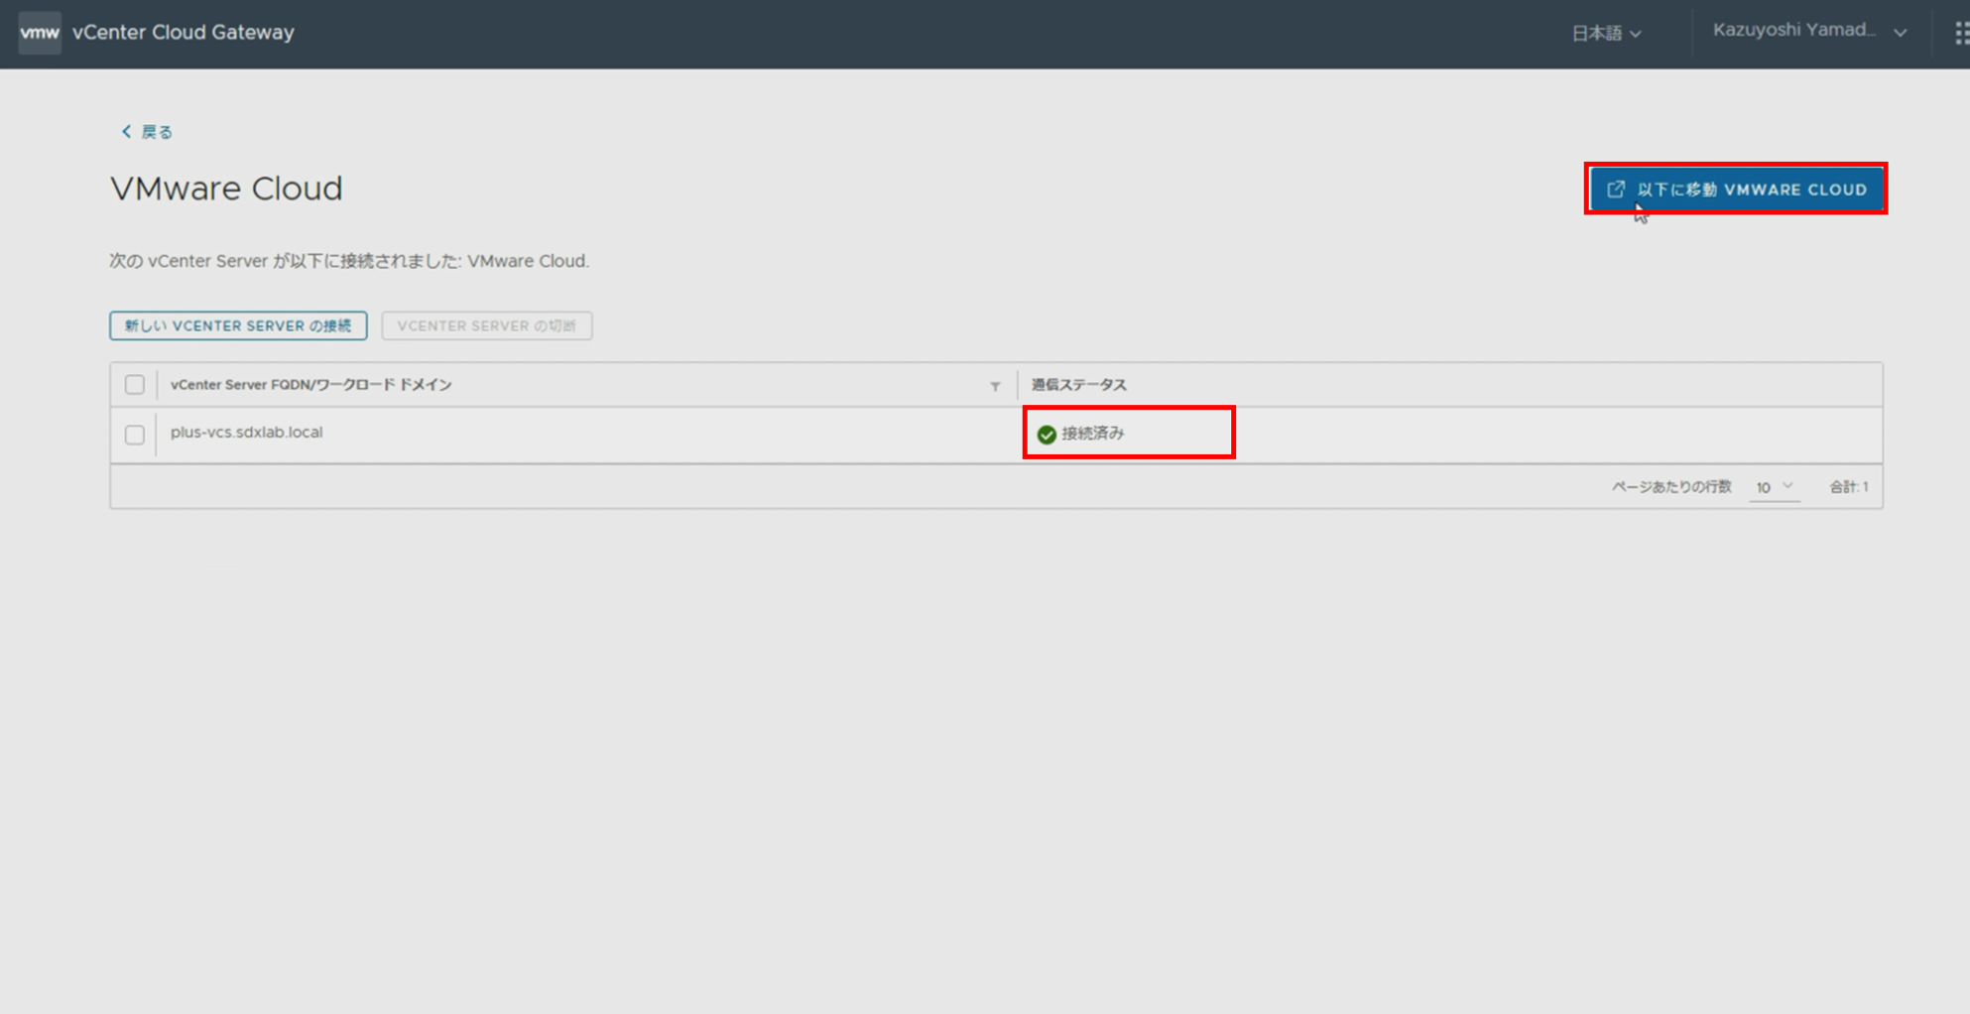Click the 接続済み status text

point(1093,434)
